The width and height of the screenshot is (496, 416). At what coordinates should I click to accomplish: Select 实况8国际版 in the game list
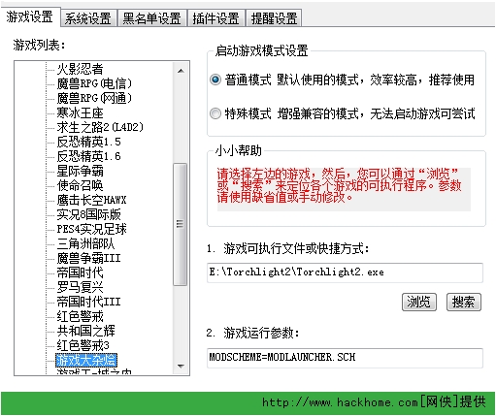[88, 214]
